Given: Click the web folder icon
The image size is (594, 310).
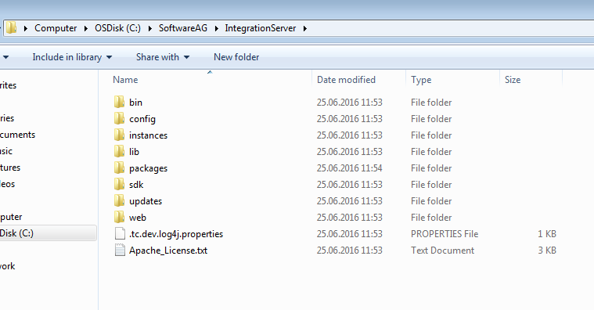Looking at the screenshot, I should pos(119,217).
